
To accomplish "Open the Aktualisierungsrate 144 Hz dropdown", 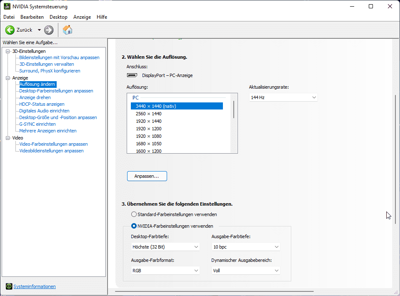I will [x=283, y=97].
